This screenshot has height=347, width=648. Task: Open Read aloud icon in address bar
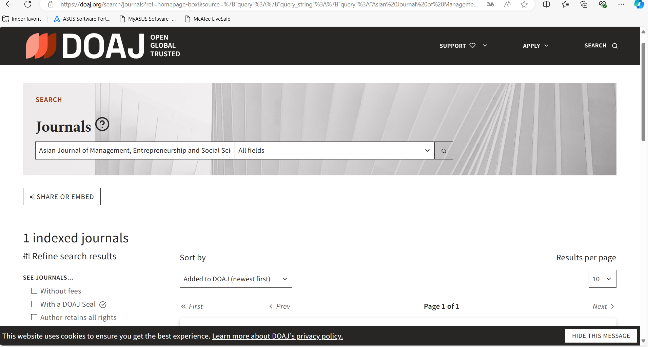(x=507, y=4)
